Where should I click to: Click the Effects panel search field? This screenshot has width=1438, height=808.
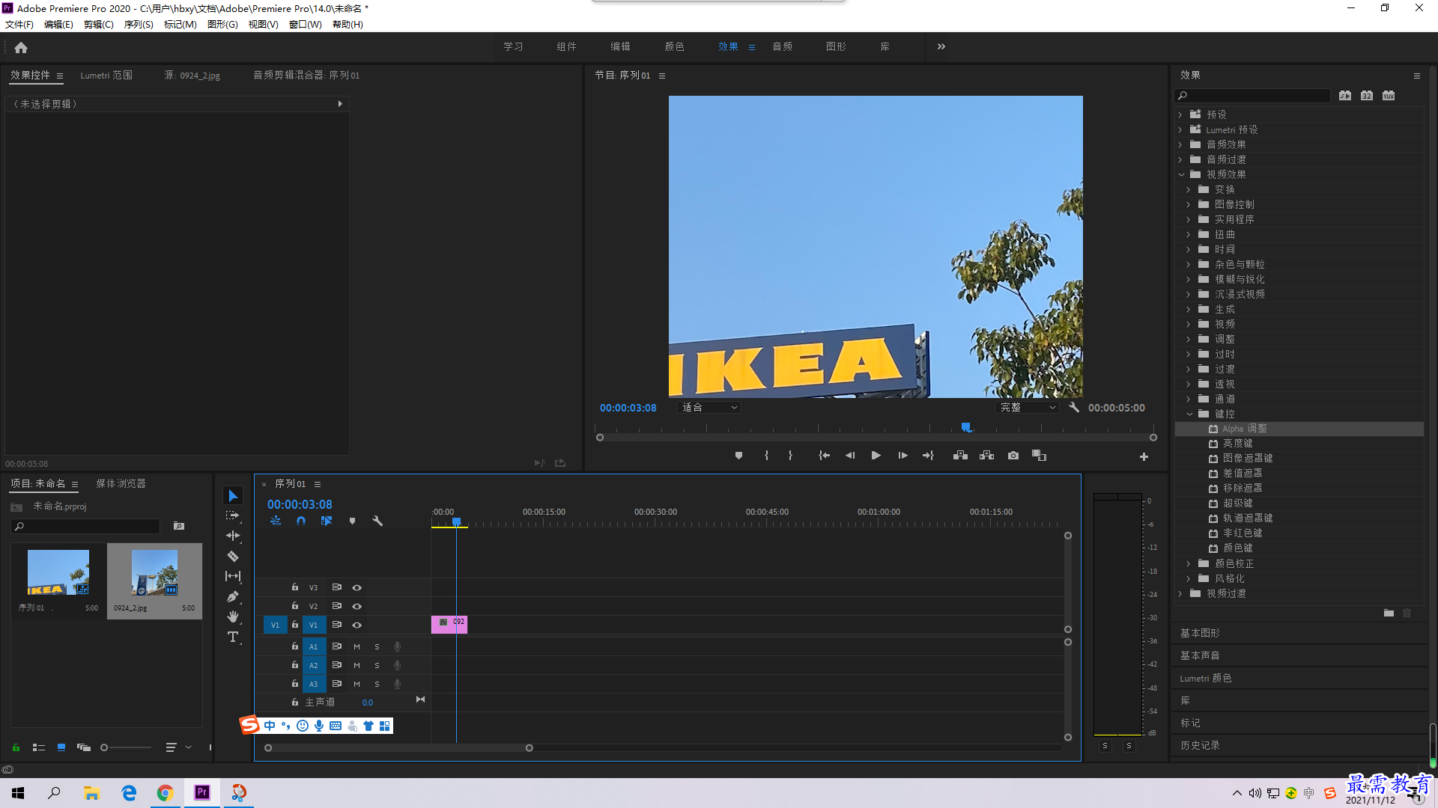(1253, 96)
